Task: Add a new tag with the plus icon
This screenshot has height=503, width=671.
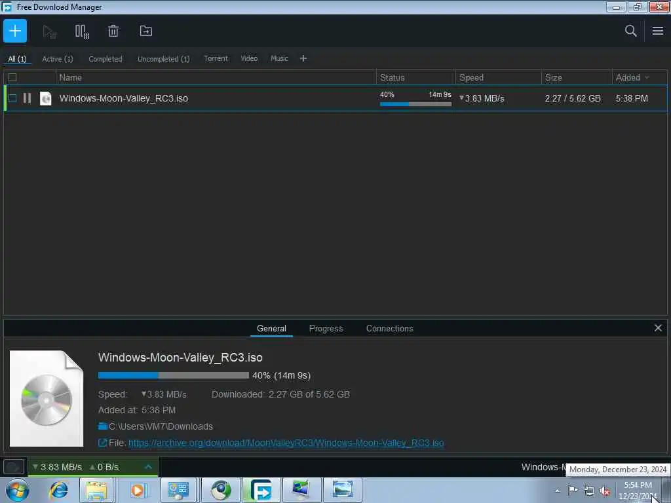Action: pos(303,58)
